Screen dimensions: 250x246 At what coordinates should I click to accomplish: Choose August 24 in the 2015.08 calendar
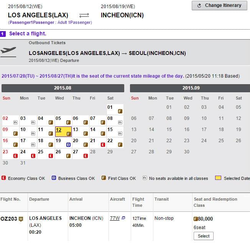click(x=28, y=154)
